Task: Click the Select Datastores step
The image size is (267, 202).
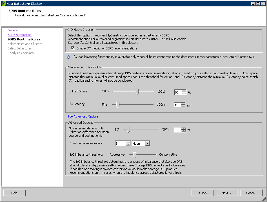Action: click(20, 48)
